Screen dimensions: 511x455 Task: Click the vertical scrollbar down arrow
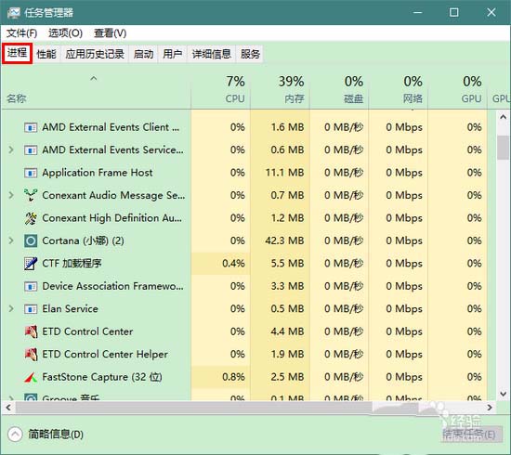(504, 394)
